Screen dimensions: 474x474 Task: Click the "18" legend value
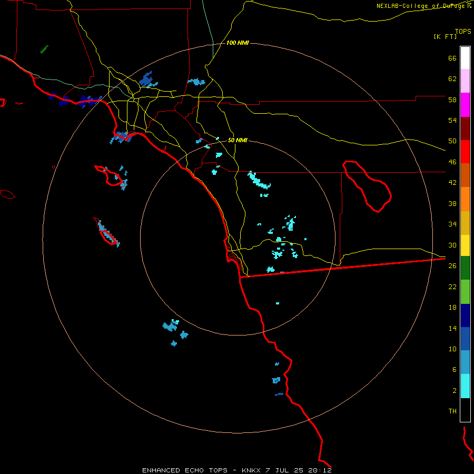pos(452,308)
